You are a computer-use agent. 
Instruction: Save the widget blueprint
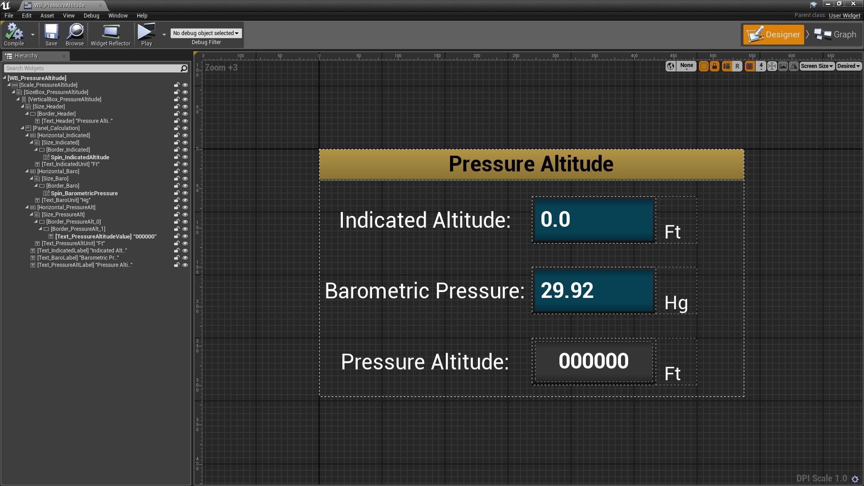[51, 32]
